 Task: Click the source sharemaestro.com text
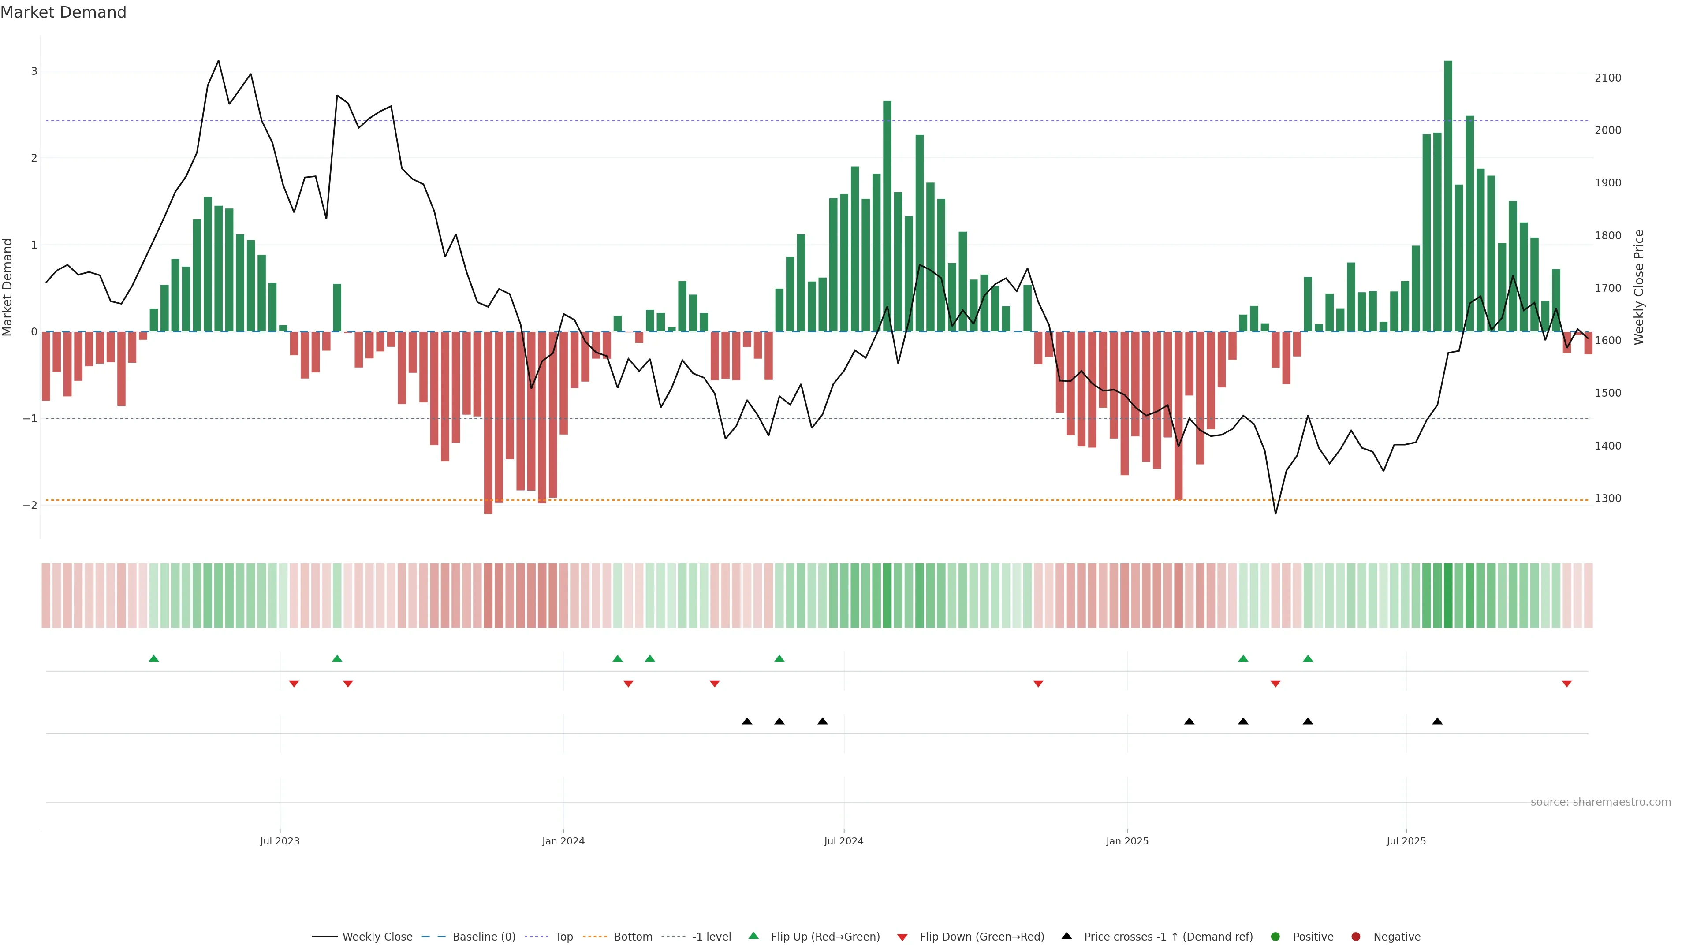tap(1600, 802)
